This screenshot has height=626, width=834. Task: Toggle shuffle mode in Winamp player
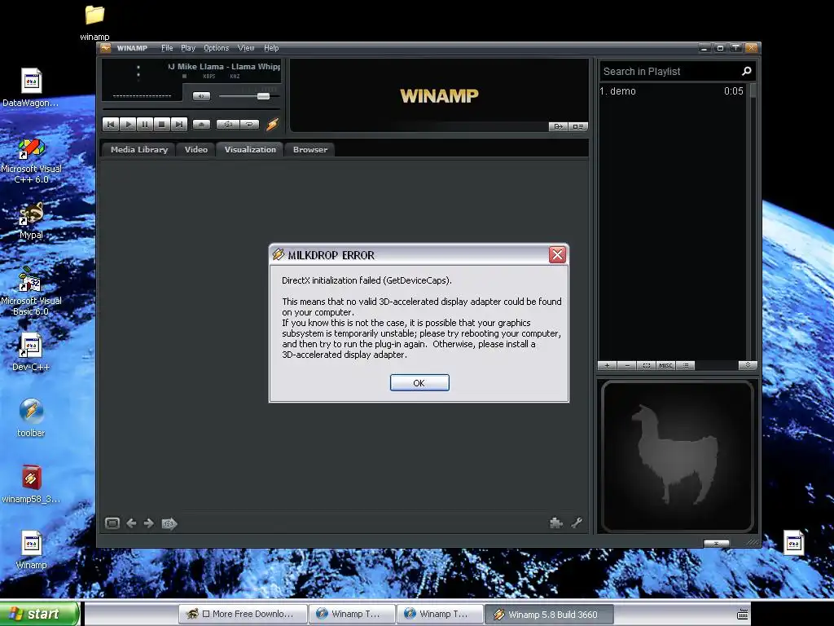tap(228, 125)
